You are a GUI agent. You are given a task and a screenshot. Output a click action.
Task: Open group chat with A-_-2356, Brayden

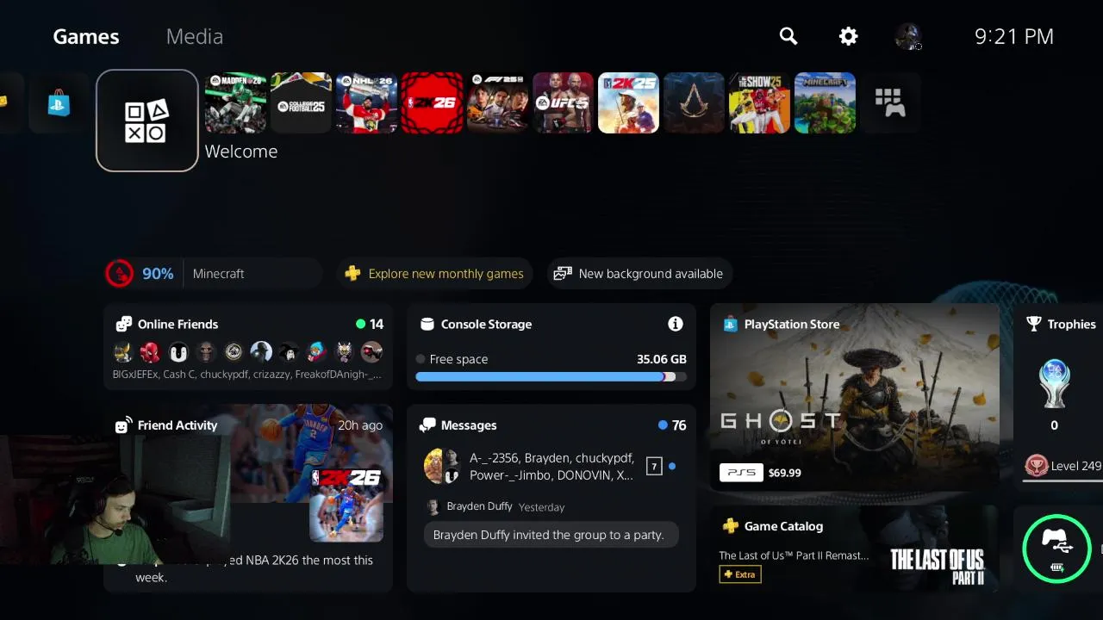click(x=551, y=467)
